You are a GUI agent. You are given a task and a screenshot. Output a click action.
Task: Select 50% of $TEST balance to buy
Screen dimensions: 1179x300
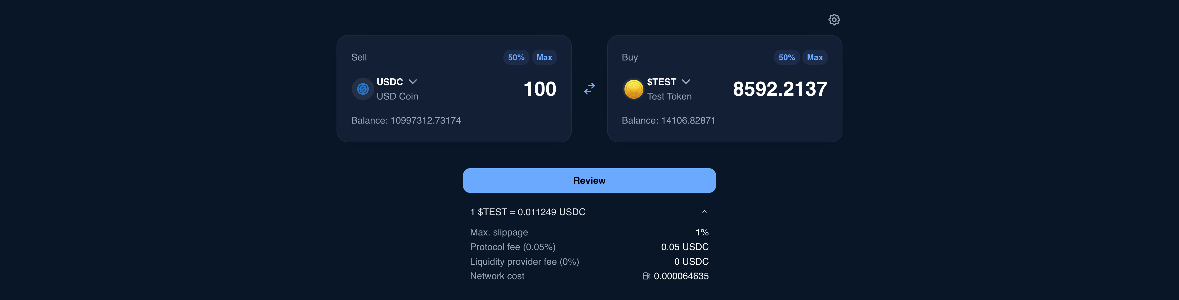tap(787, 57)
